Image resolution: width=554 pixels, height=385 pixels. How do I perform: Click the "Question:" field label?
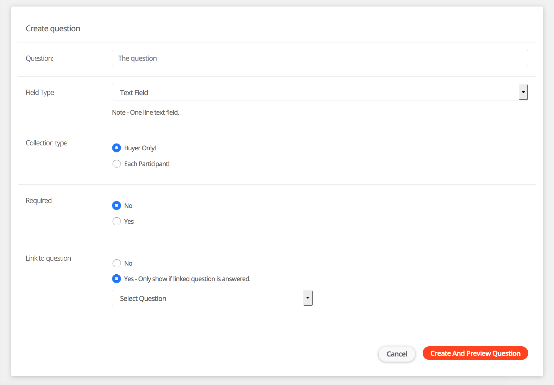(x=40, y=58)
